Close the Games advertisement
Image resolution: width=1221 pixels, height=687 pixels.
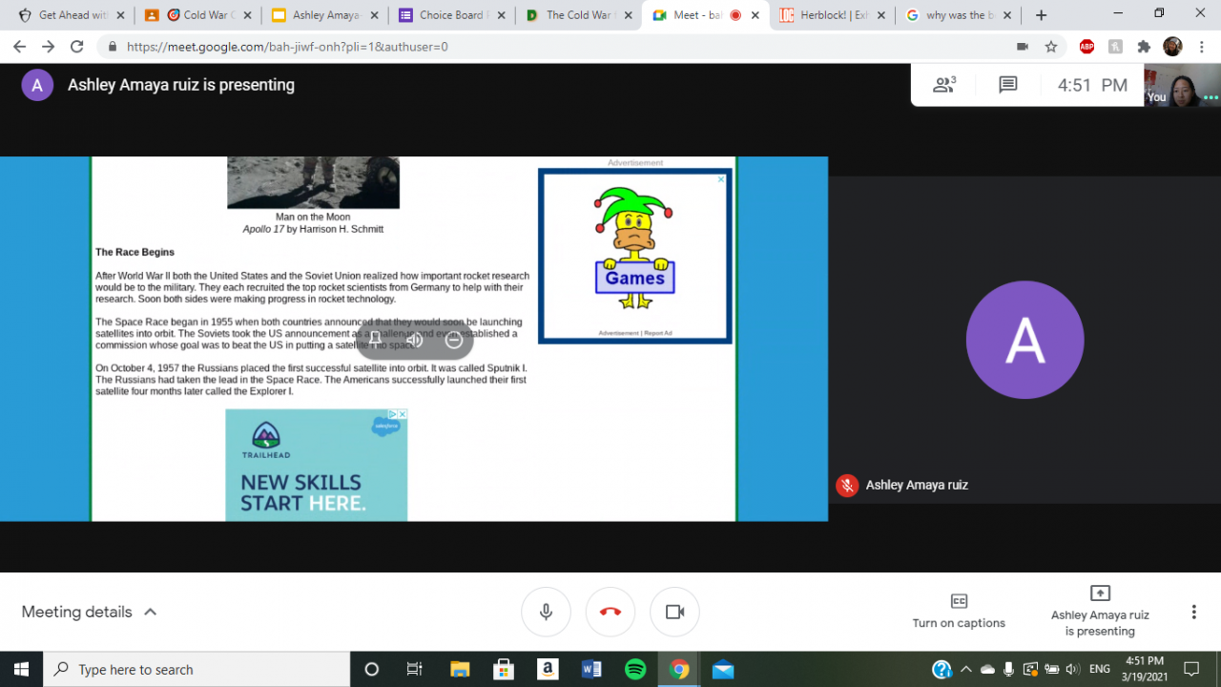(721, 178)
